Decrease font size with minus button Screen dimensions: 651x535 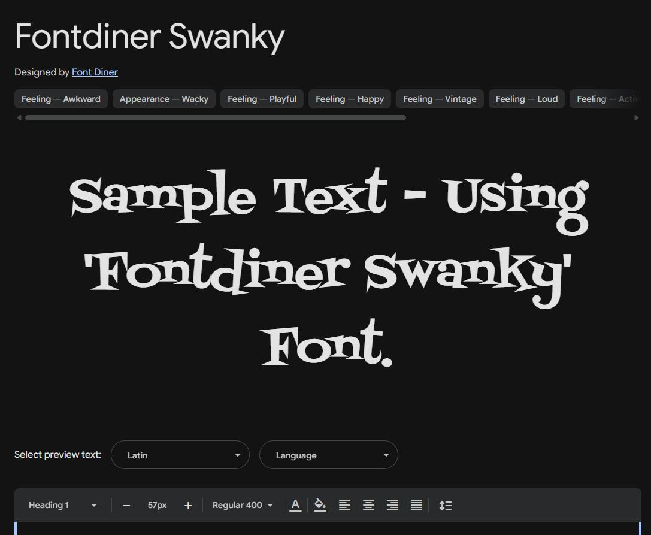pos(126,506)
